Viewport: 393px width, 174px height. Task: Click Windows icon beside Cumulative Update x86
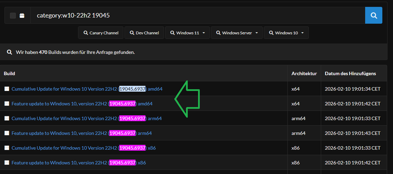point(7,148)
